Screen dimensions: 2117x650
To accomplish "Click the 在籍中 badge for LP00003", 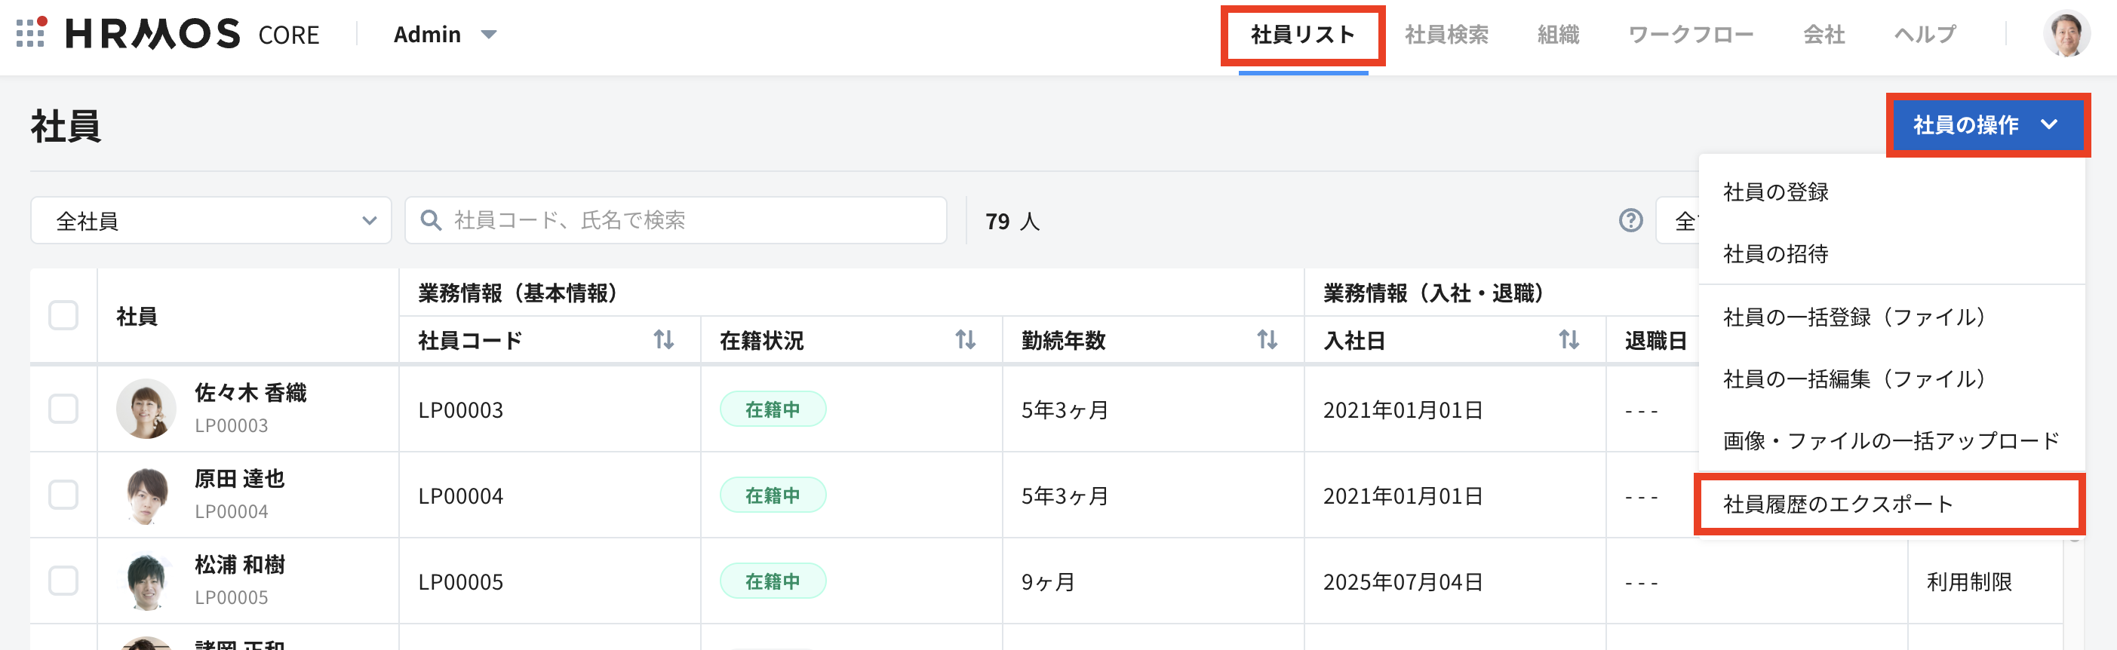I will [773, 409].
